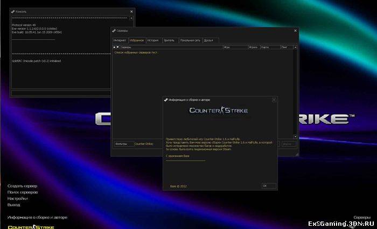Click the Фильтры button in Servers window
The image size is (377, 229).
point(123,144)
